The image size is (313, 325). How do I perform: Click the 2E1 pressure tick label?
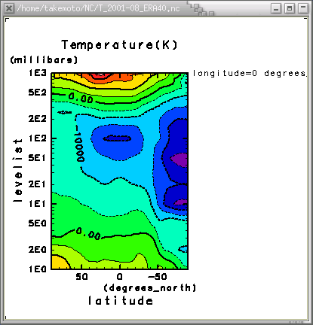37,184
